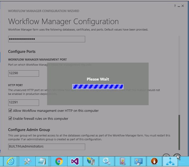
Task: Click the striped Please Wait progress bar
Action: click(98, 87)
